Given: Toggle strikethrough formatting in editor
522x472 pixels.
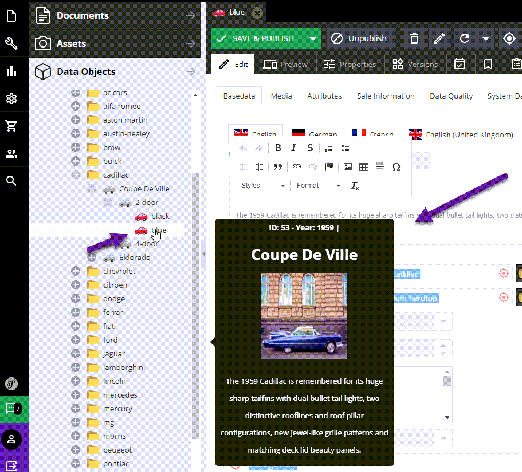Looking at the screenshot, I should tap(310, 148).
